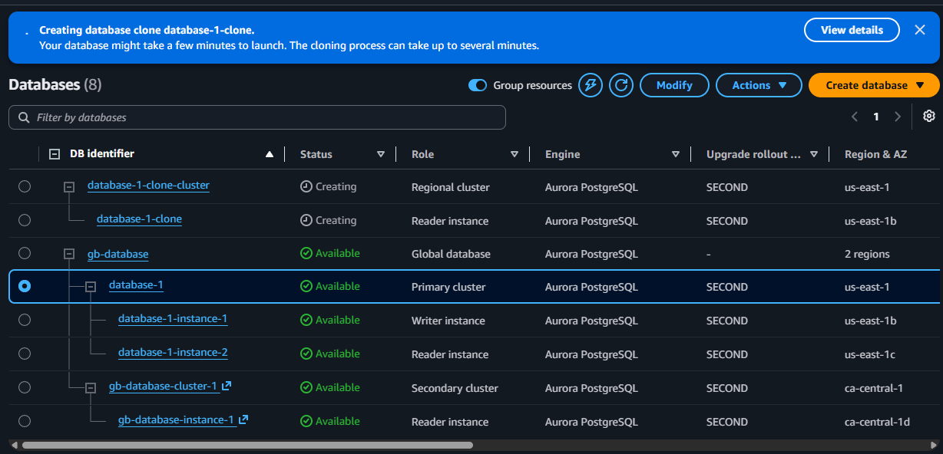Click external link icon beside gb-database-cluster-1
This screenshot has height=454, width=943.
pyautogui.click(x=227, y=386)
